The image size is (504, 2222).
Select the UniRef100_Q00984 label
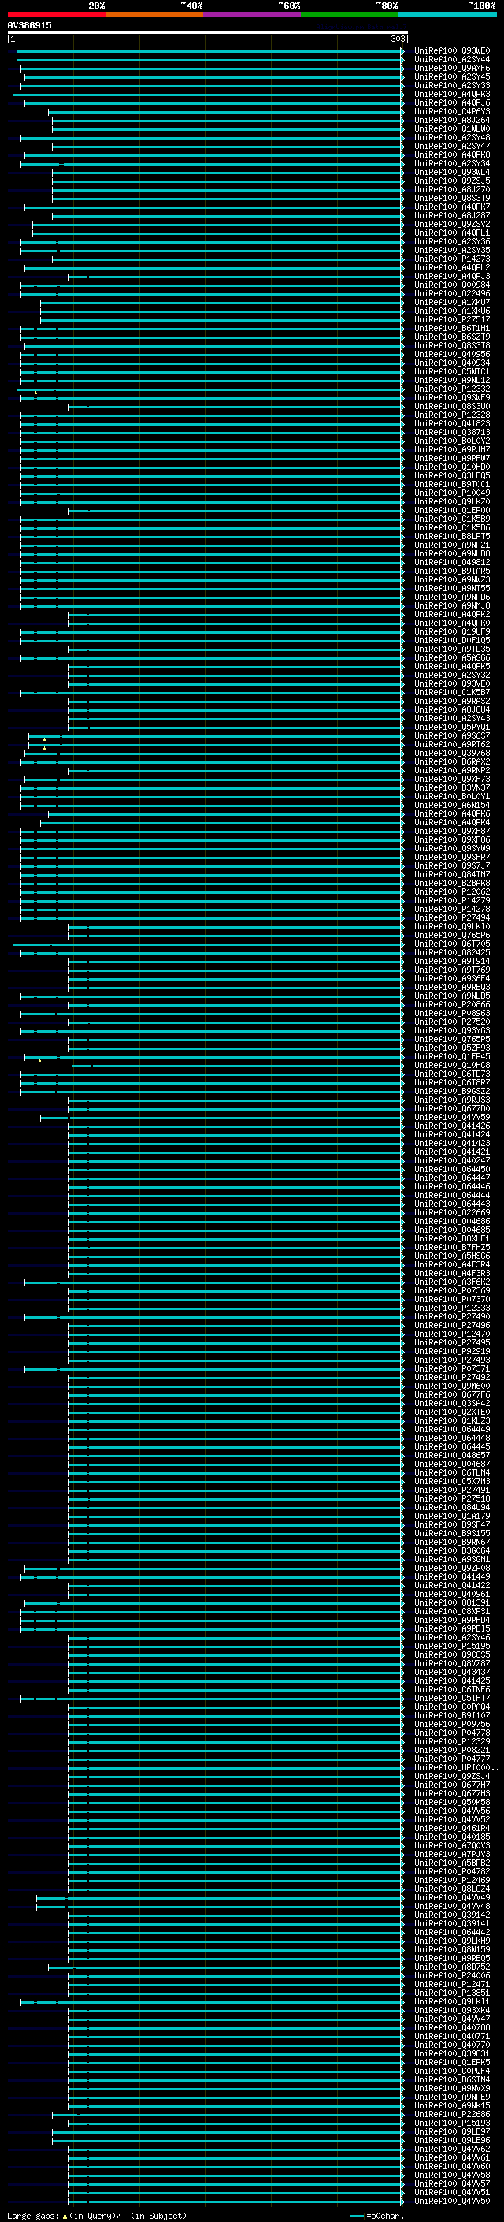point(451,285)
